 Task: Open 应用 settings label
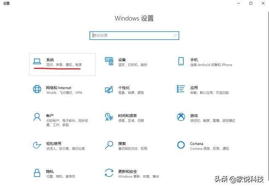(194, 88)
